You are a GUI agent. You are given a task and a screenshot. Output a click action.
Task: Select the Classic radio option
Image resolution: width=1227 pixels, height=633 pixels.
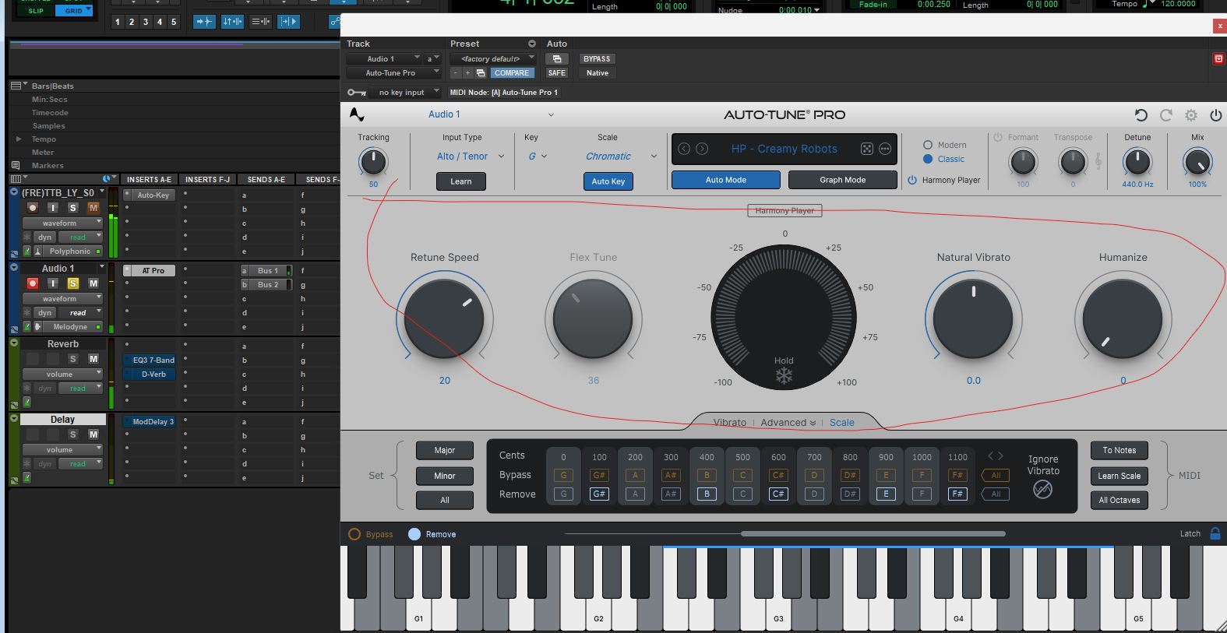pyautogui.click(x=927, y=159)
